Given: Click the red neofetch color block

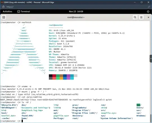Looking at the screenshot, I should [54, 76].
